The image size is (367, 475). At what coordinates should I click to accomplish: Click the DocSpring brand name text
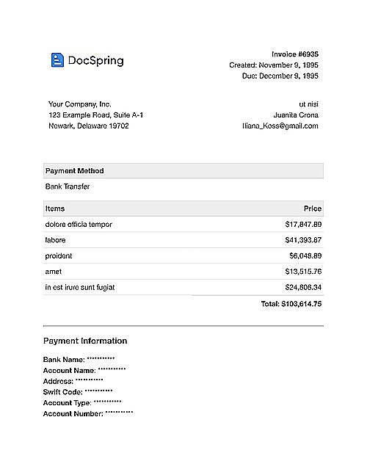95,61
